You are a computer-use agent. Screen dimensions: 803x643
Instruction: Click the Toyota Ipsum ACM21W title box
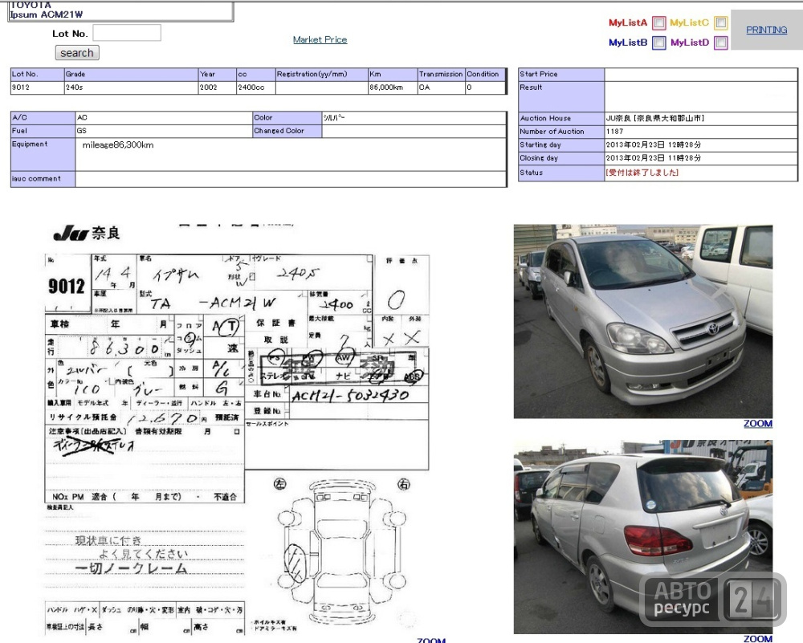pos(121,10)
